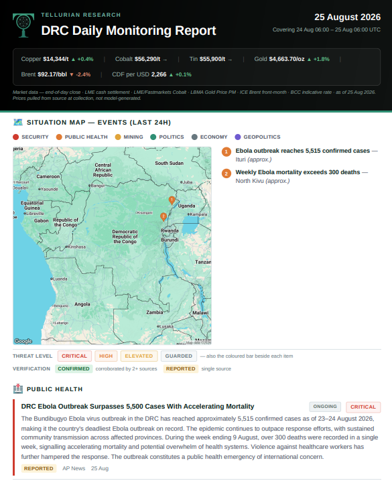Click the green Politics legend dot
Viewport: 392px width, 487px height.
[x=153, y=137]
